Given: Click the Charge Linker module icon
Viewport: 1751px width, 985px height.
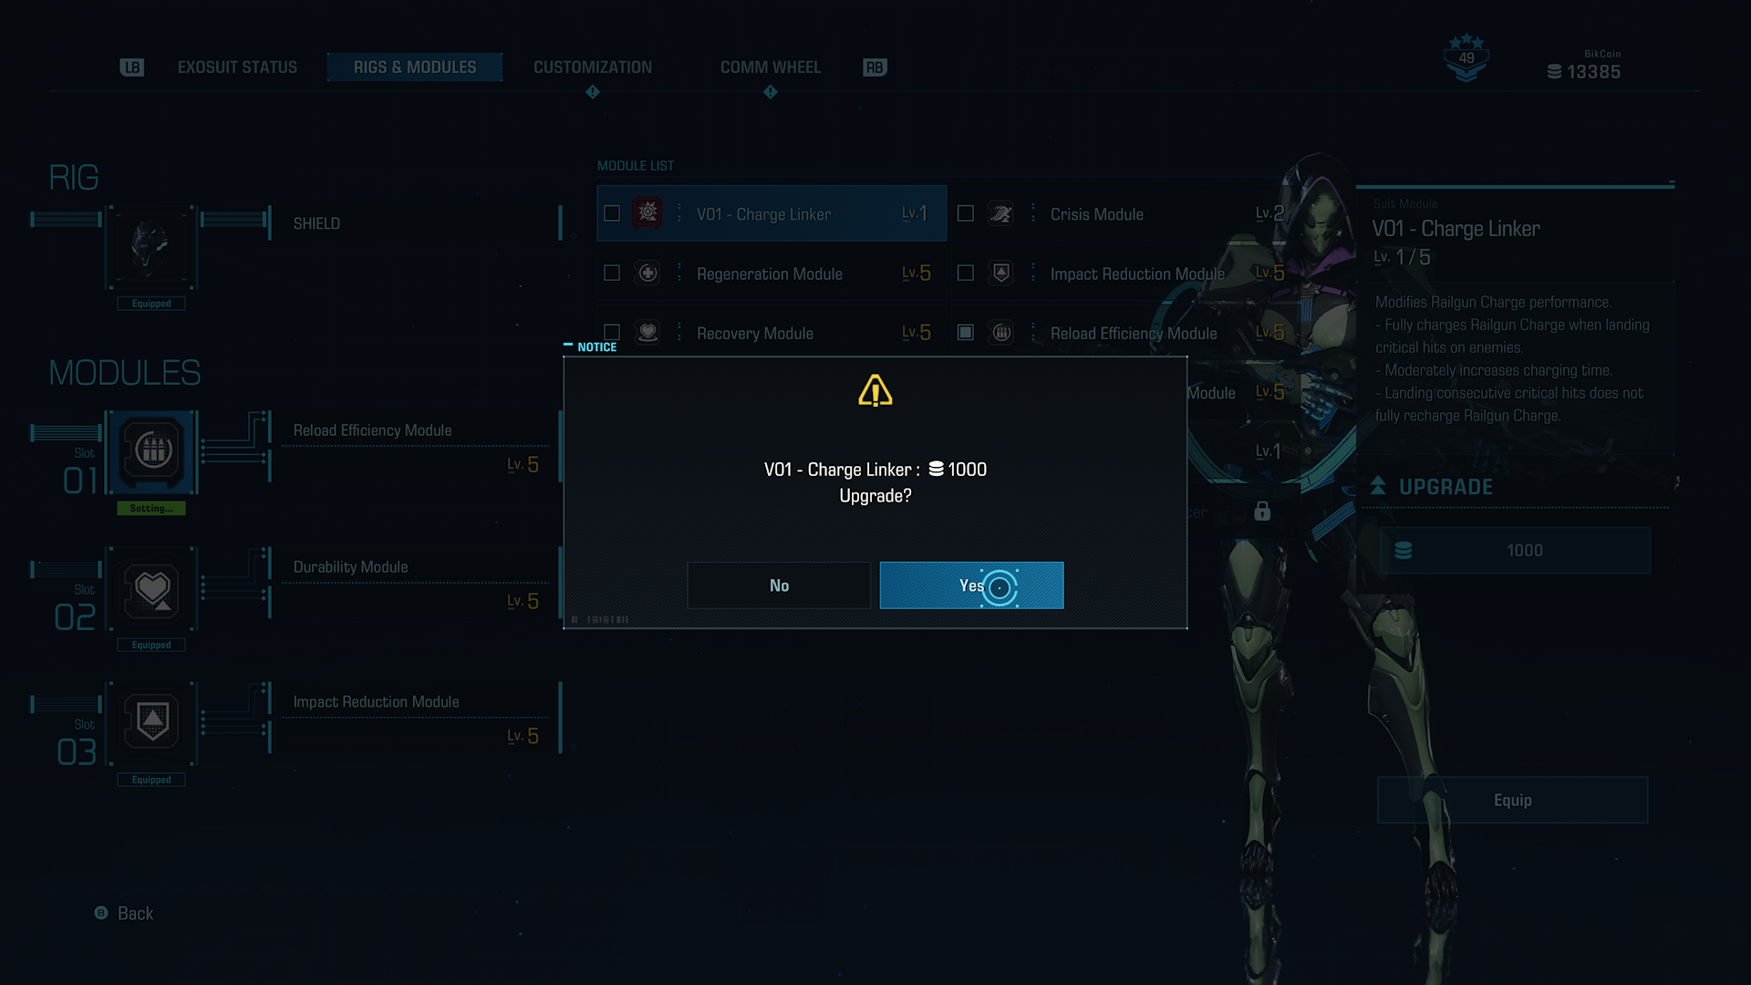Looking at the screenshot, I should (x=648, y=214).
